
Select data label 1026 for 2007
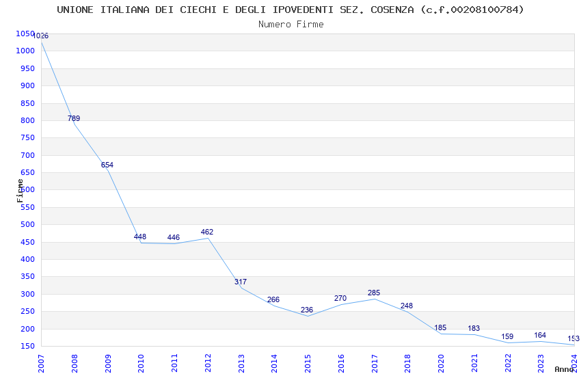(x=41, y=36)
